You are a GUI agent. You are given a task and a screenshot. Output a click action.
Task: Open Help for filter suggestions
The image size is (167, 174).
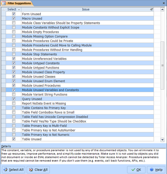tap(156, 170)
